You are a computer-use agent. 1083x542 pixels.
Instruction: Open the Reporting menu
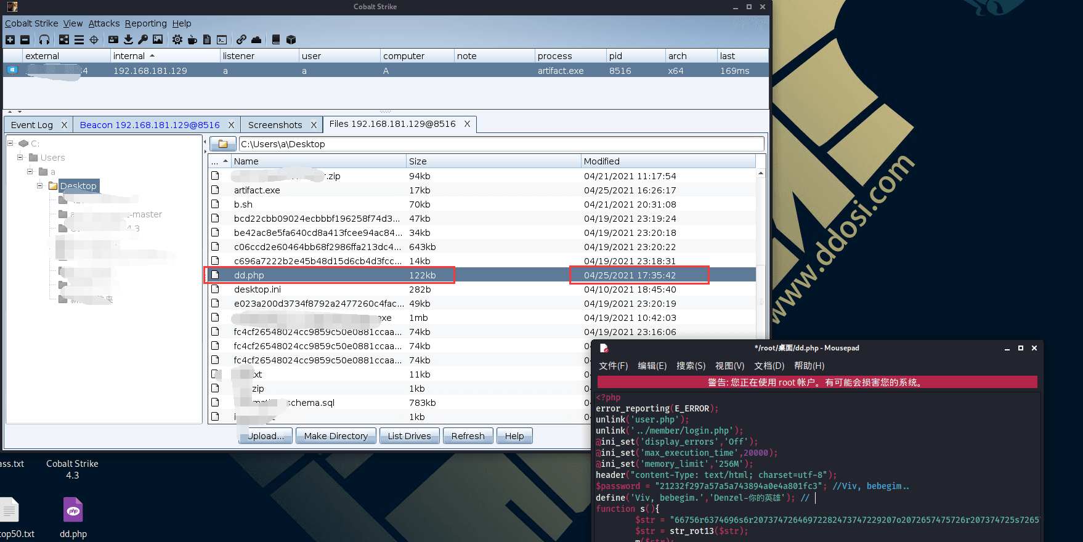coord(145,23)
